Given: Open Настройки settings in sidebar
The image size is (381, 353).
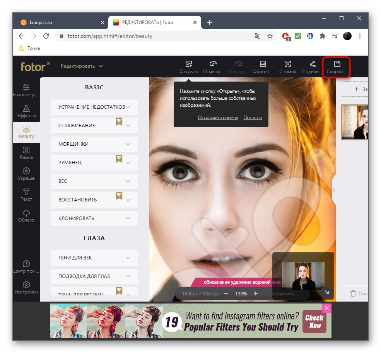Looking at the screenshot, I should [26, 288].
